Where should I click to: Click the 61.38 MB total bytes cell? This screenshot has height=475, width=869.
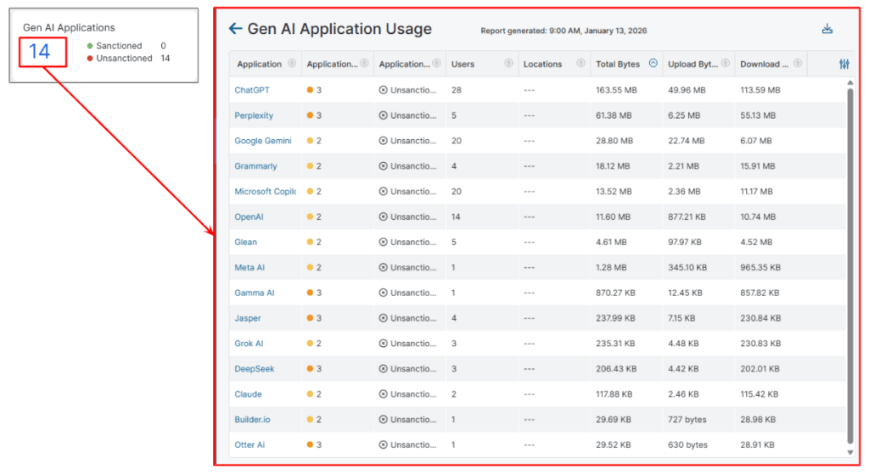(x=614, y=115)
